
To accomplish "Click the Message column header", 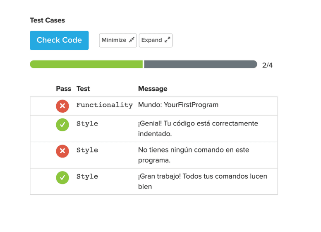I will point(153,89).
